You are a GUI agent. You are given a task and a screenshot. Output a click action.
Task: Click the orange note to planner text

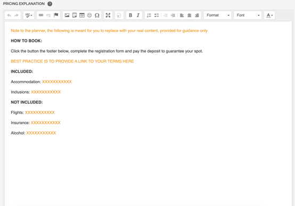coord(110,31)
